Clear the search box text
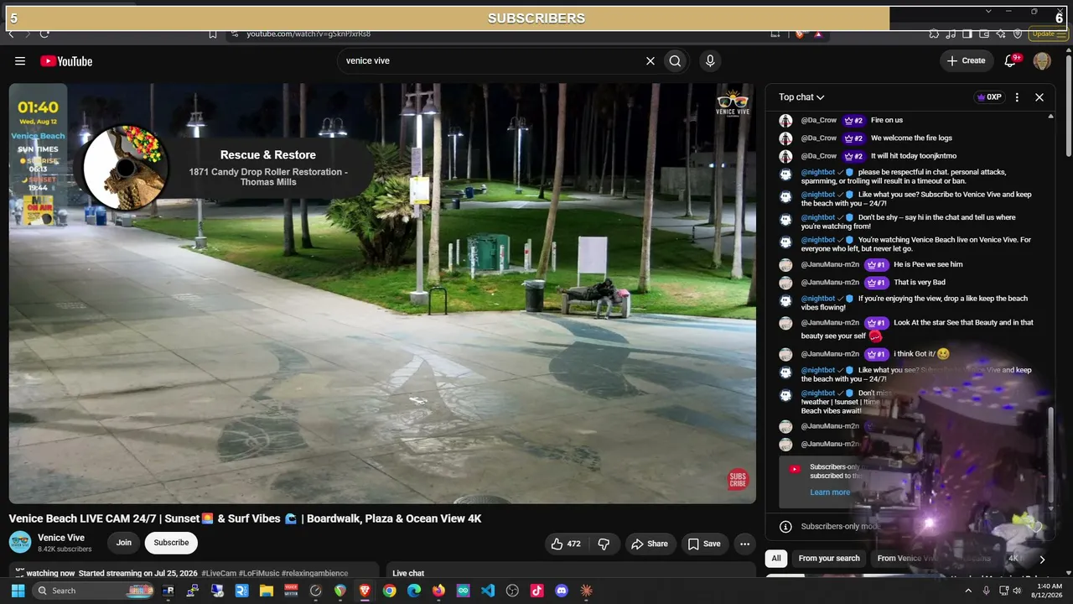The width and height of the screenshot is (1073, 604). tap(650, 61)
